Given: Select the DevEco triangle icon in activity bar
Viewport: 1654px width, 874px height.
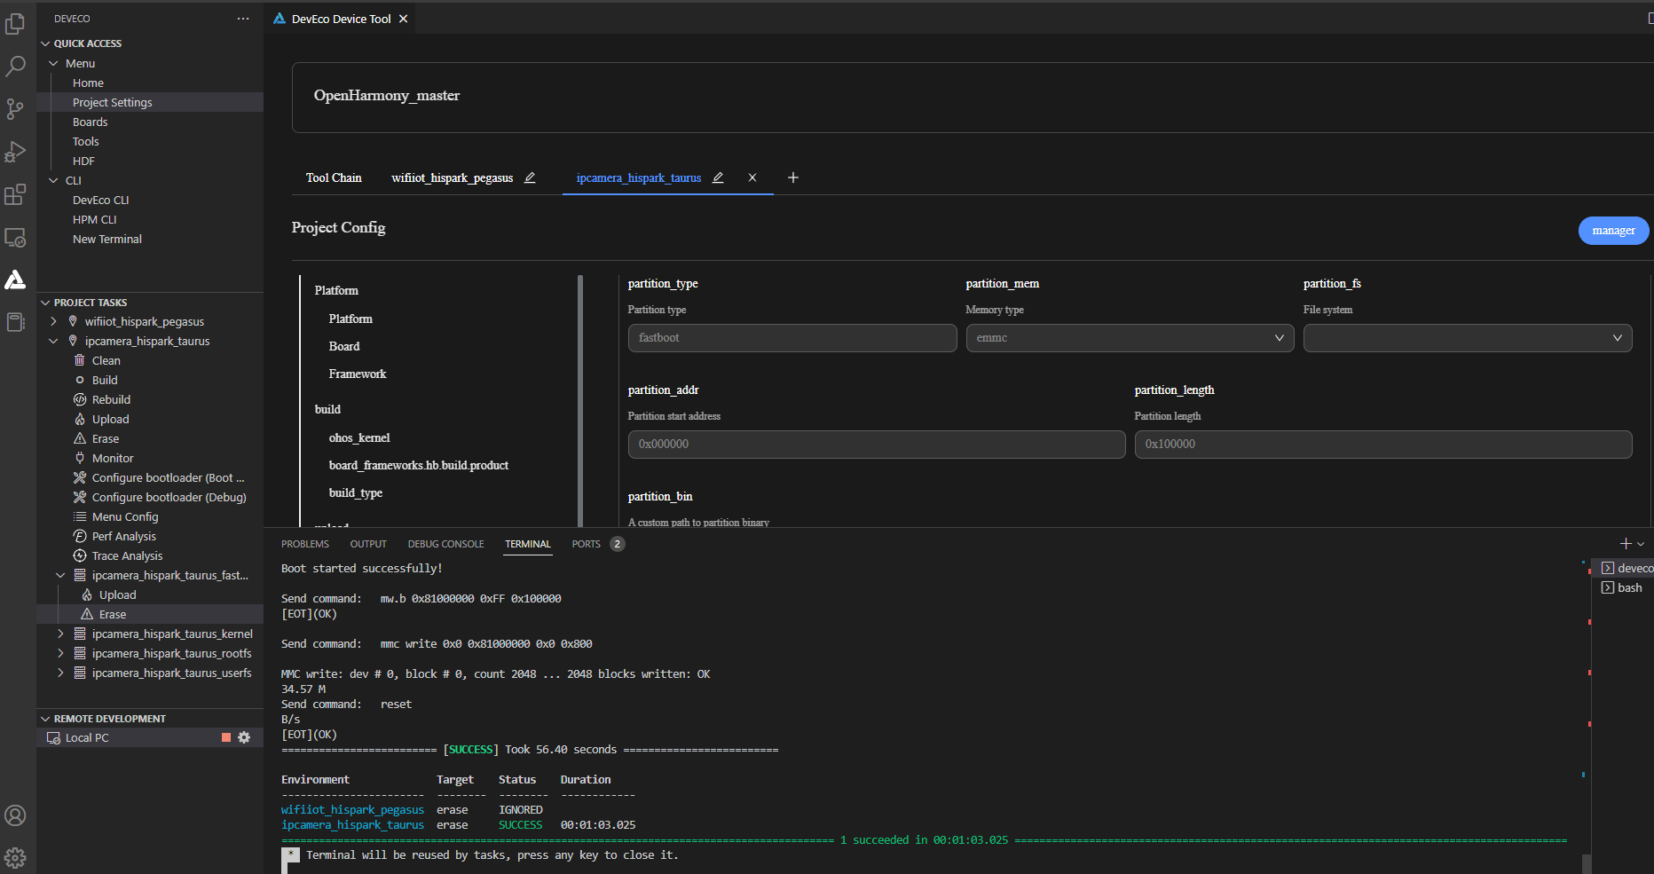Looking at the screenshot, I should pyautogui.click(x=15, y=280).
